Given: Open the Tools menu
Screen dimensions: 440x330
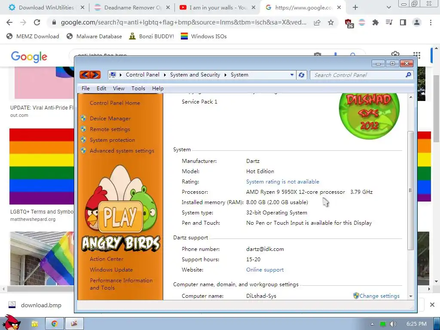Looking at the screenshot, I should click(x=138, y=89).
